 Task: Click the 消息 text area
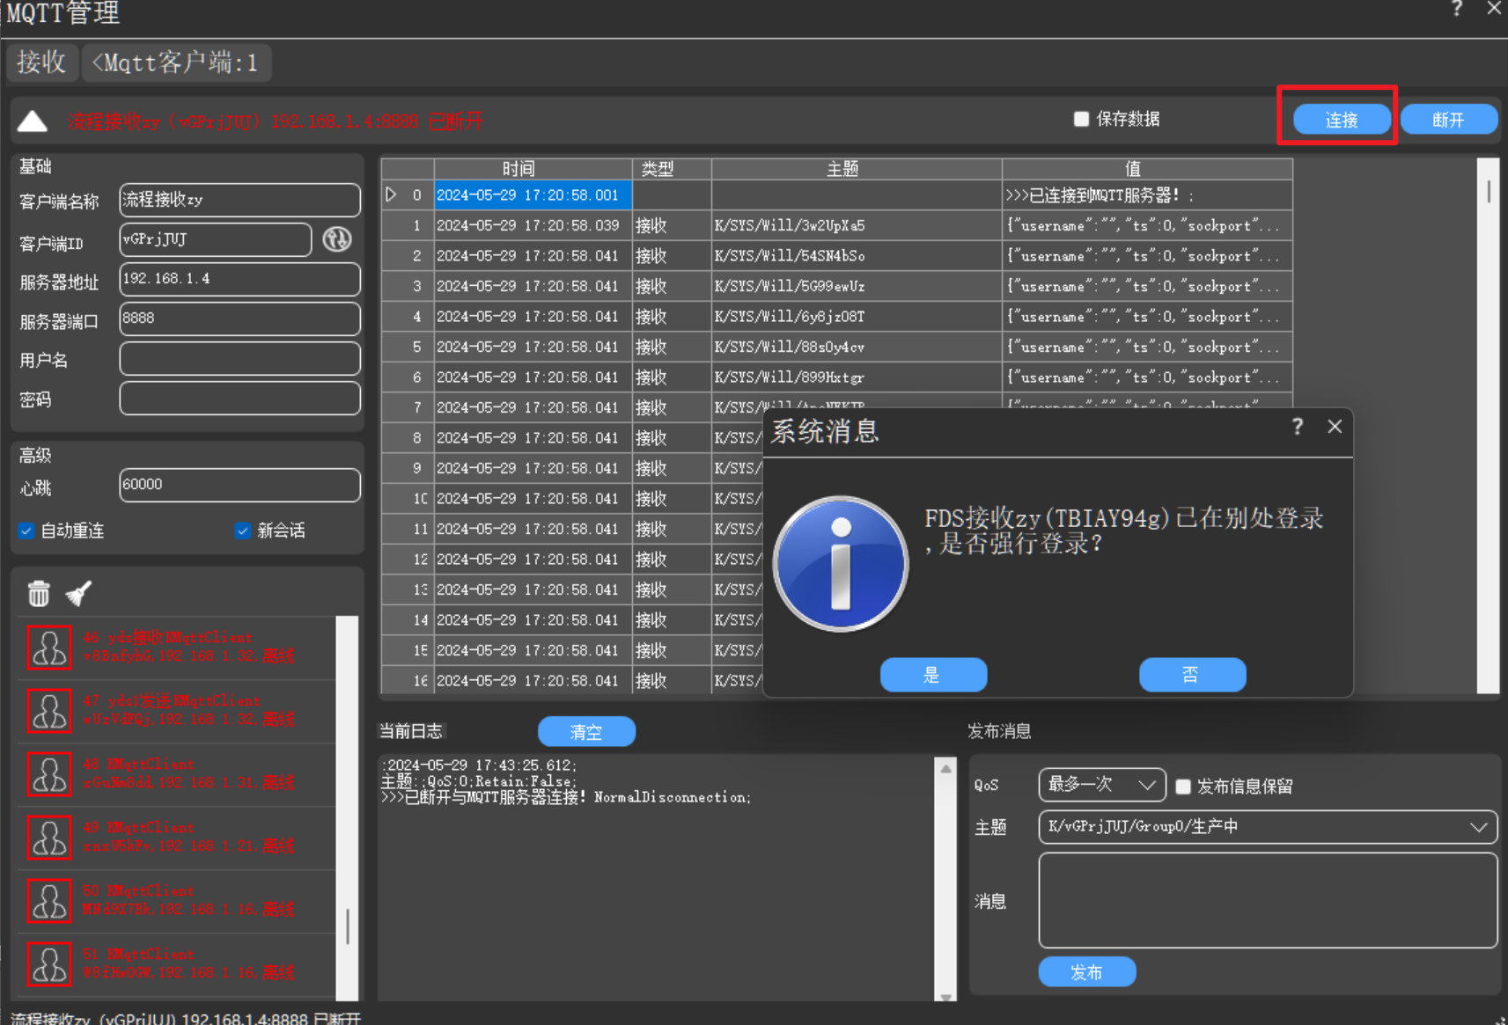(1268, 900)
